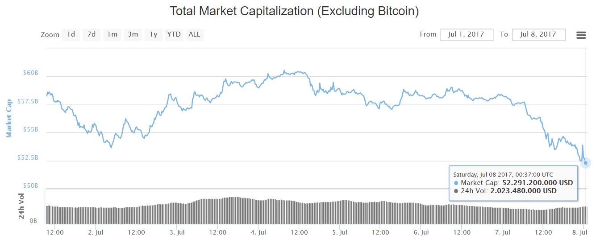This screenshot has width=596, height=239.
Task: Click the 24h Vol axis title
Action: point(21,206)
